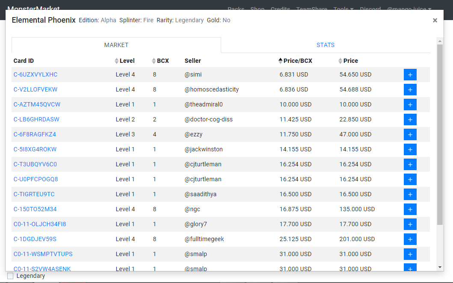The image size is (453, 283).
Task: Add @simi's Level 4 card with plus button
Action: coord(410,75)
